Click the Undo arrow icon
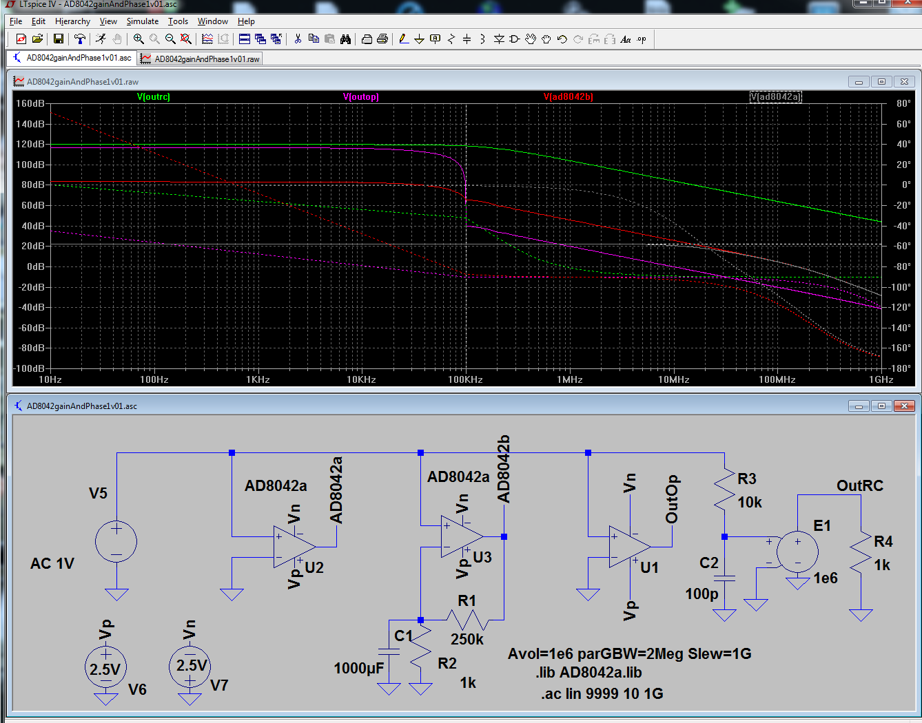This screenshot has width=922, height=723. click(562, 39)
